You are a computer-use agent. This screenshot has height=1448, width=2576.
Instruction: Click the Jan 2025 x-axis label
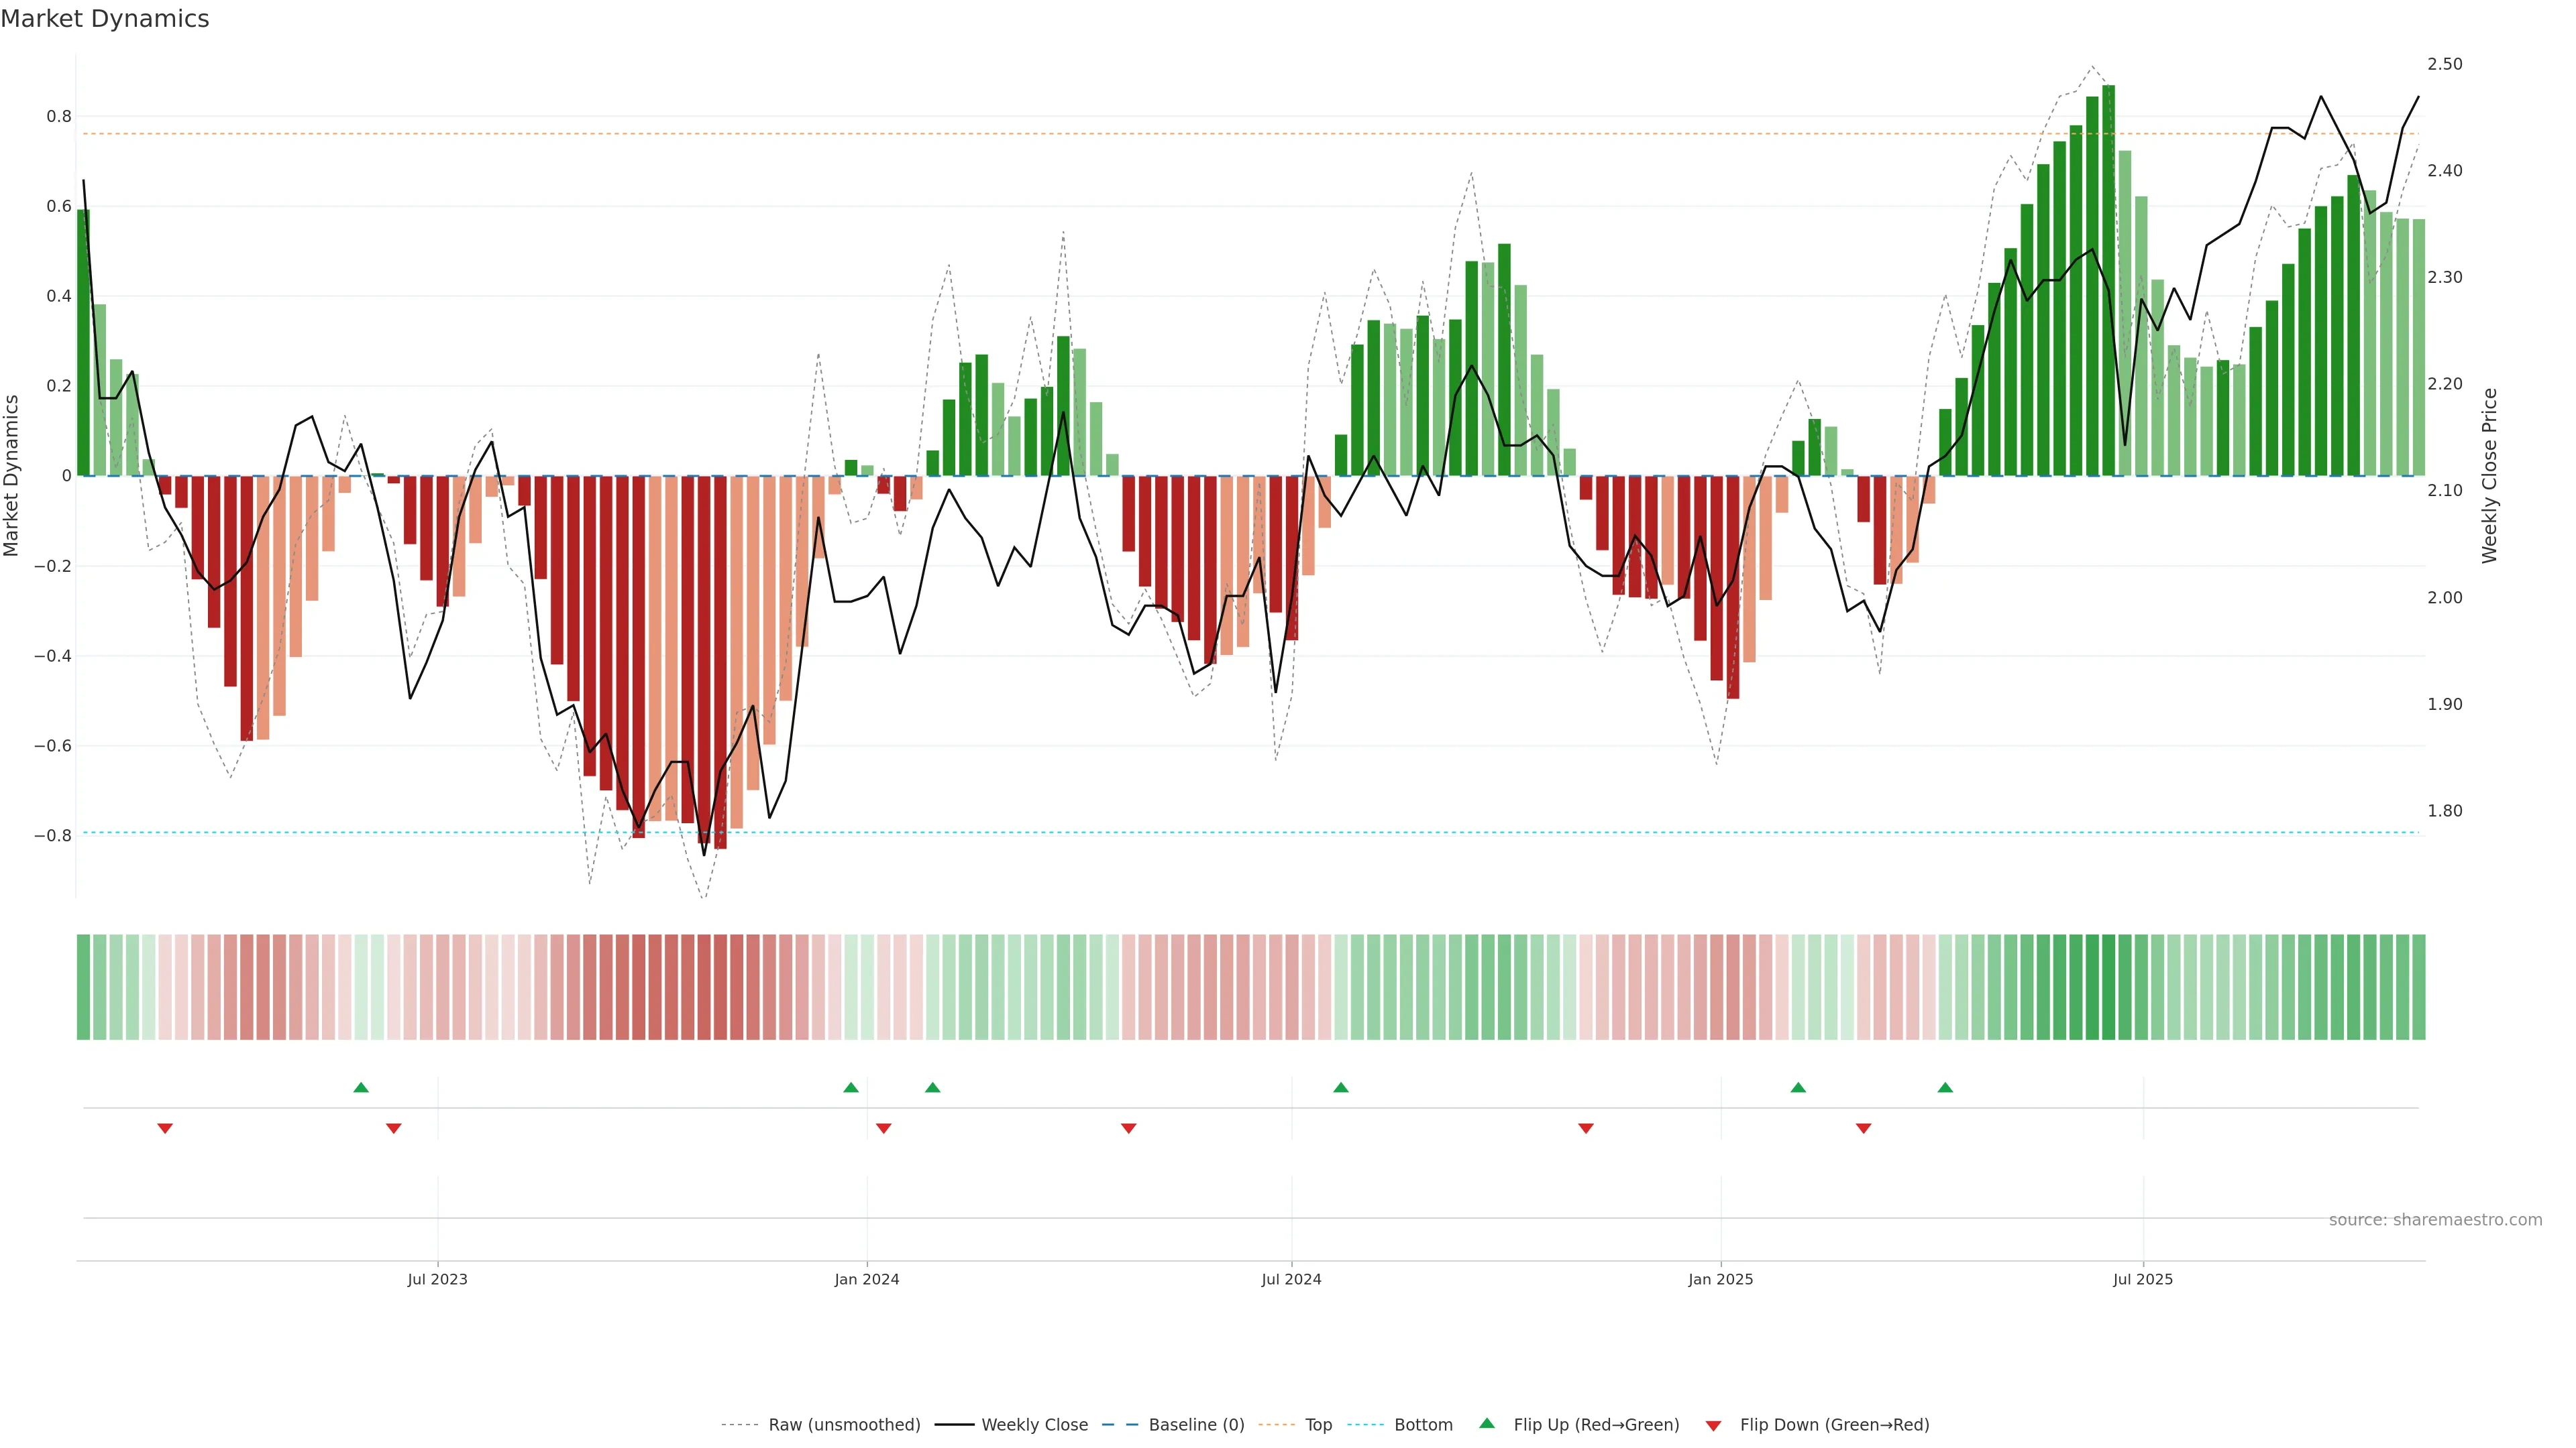[x=1720, y=1279]
